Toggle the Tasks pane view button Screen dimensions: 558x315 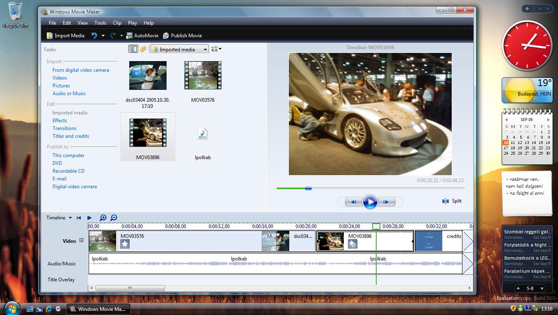tap(133, 49)
